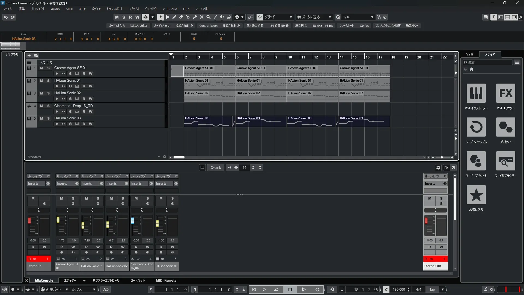Select the Draw pencil tool
Viewport: 524px width, 295px height.
point(174,17)
